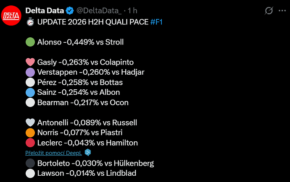The height and width of the screenshot is (182, 290).
Task: Click the Delta Data display name
Action: [x=45, y=11]
